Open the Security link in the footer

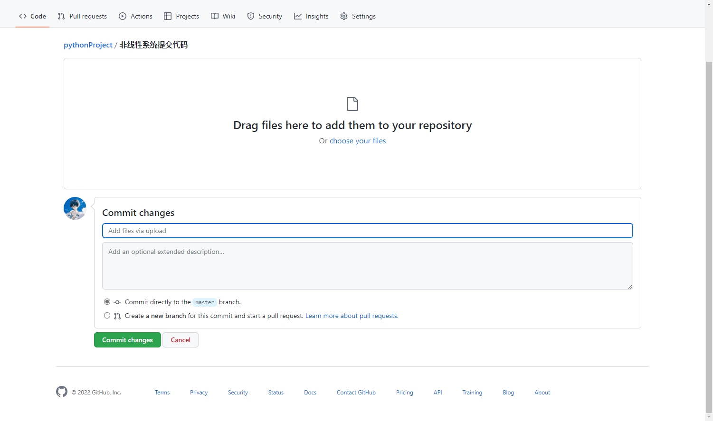tap(238, 393)
